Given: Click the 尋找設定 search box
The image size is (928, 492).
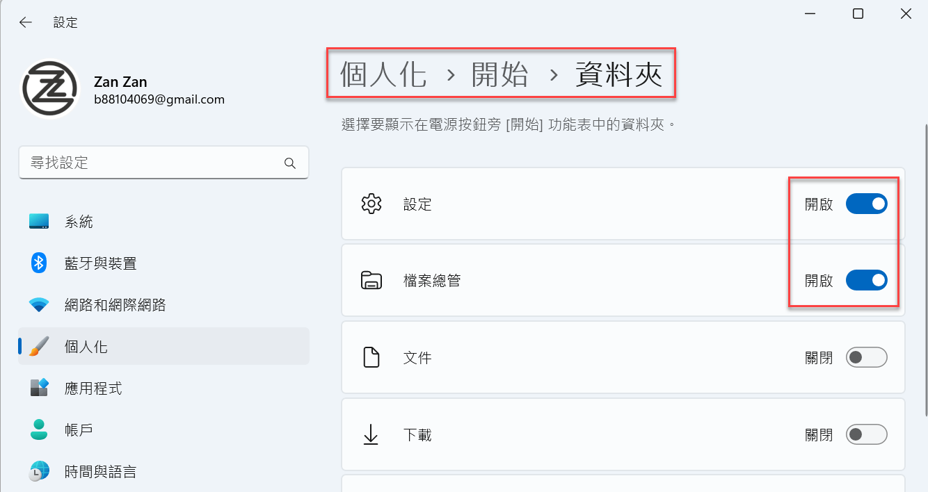Looking at the screenshot, I should click(x=164, y=163).
